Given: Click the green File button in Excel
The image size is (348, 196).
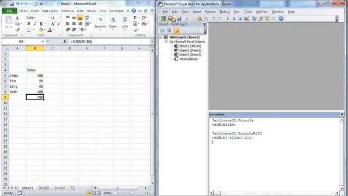Looking at the screenshot, I should click(x=9, y=11).
